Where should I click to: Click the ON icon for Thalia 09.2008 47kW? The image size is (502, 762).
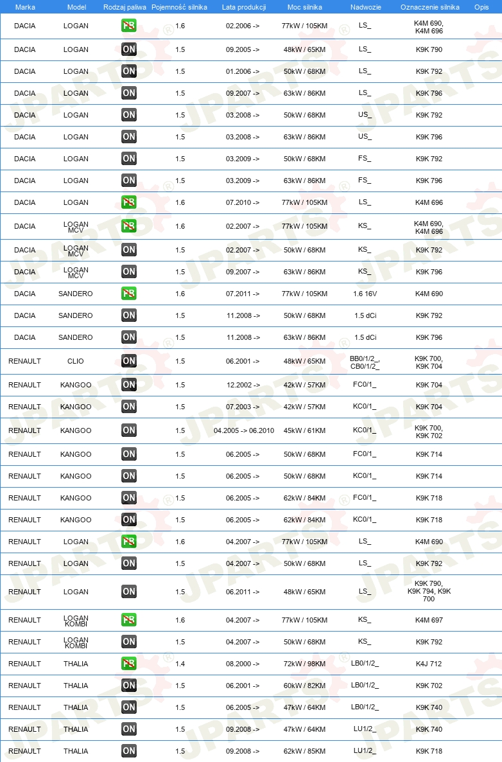128,729
